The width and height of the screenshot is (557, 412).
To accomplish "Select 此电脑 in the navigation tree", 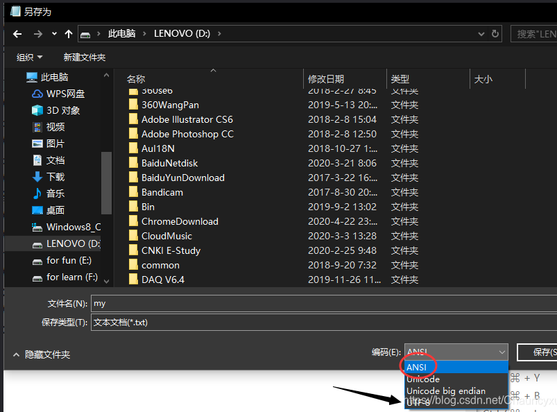I will coord(54,77).
